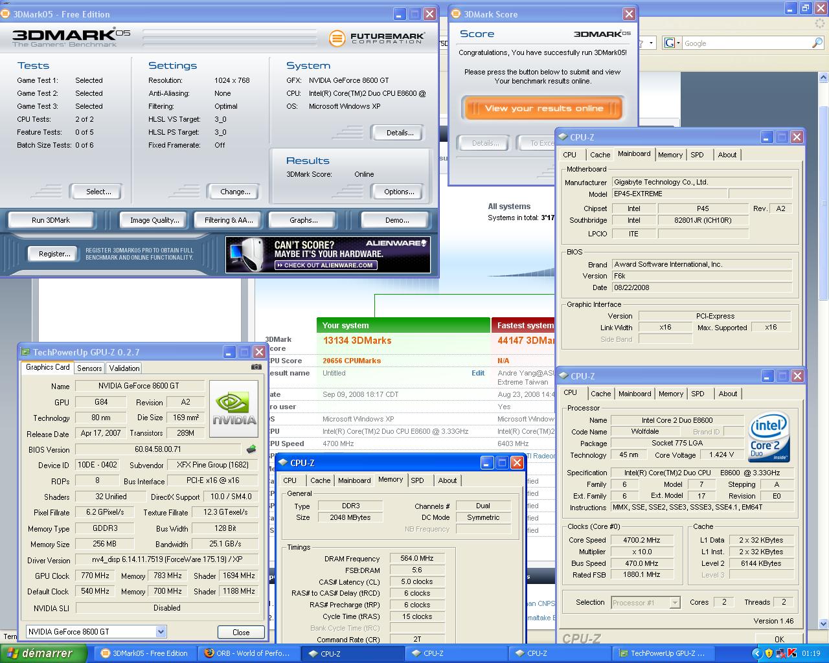The image size is (829, 663).
Task: Minimize the GPU-Z window
Action: 229,352
